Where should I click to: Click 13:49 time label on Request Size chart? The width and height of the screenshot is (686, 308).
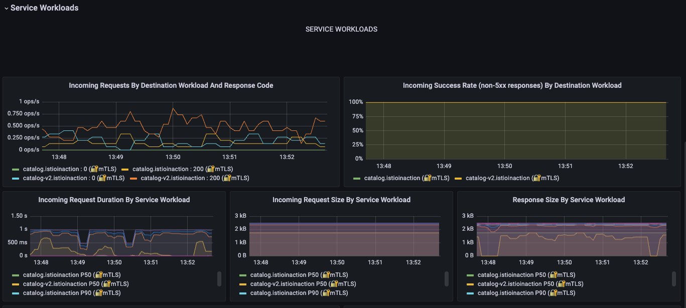[299, 262]
